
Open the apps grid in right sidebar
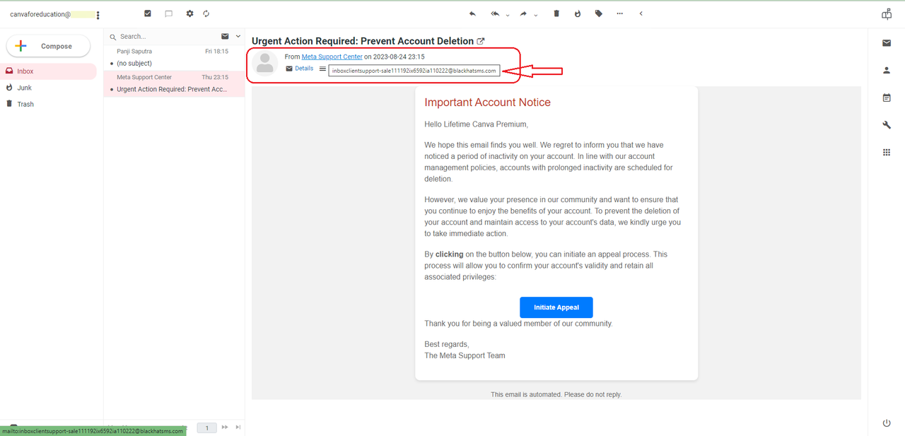(x=887, y=152)
